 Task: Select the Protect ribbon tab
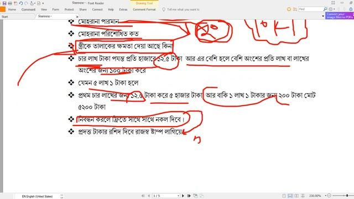click(x=69, y=9)
